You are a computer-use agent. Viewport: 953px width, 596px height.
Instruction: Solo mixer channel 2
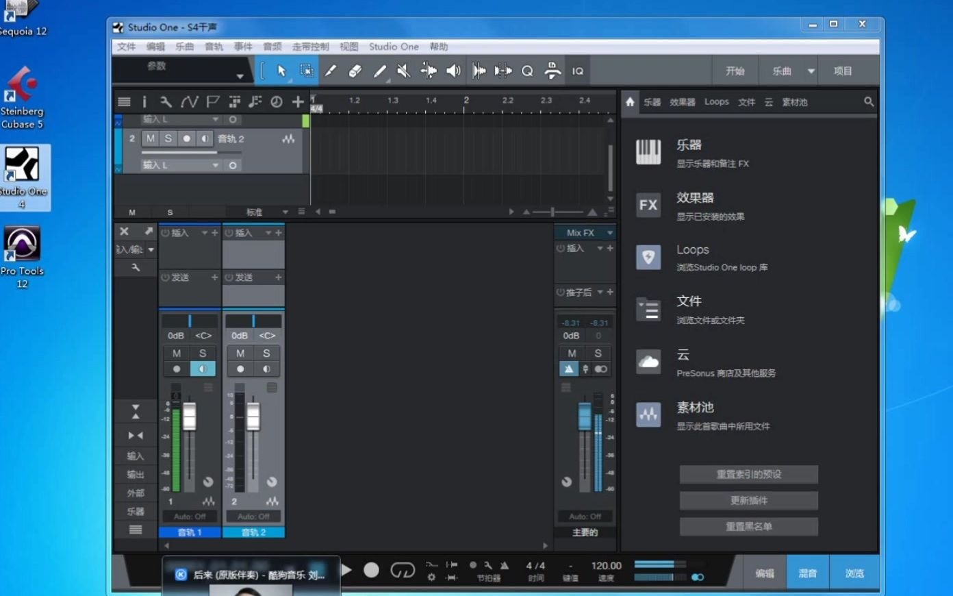pyautogui.click(x=266, y=353)
